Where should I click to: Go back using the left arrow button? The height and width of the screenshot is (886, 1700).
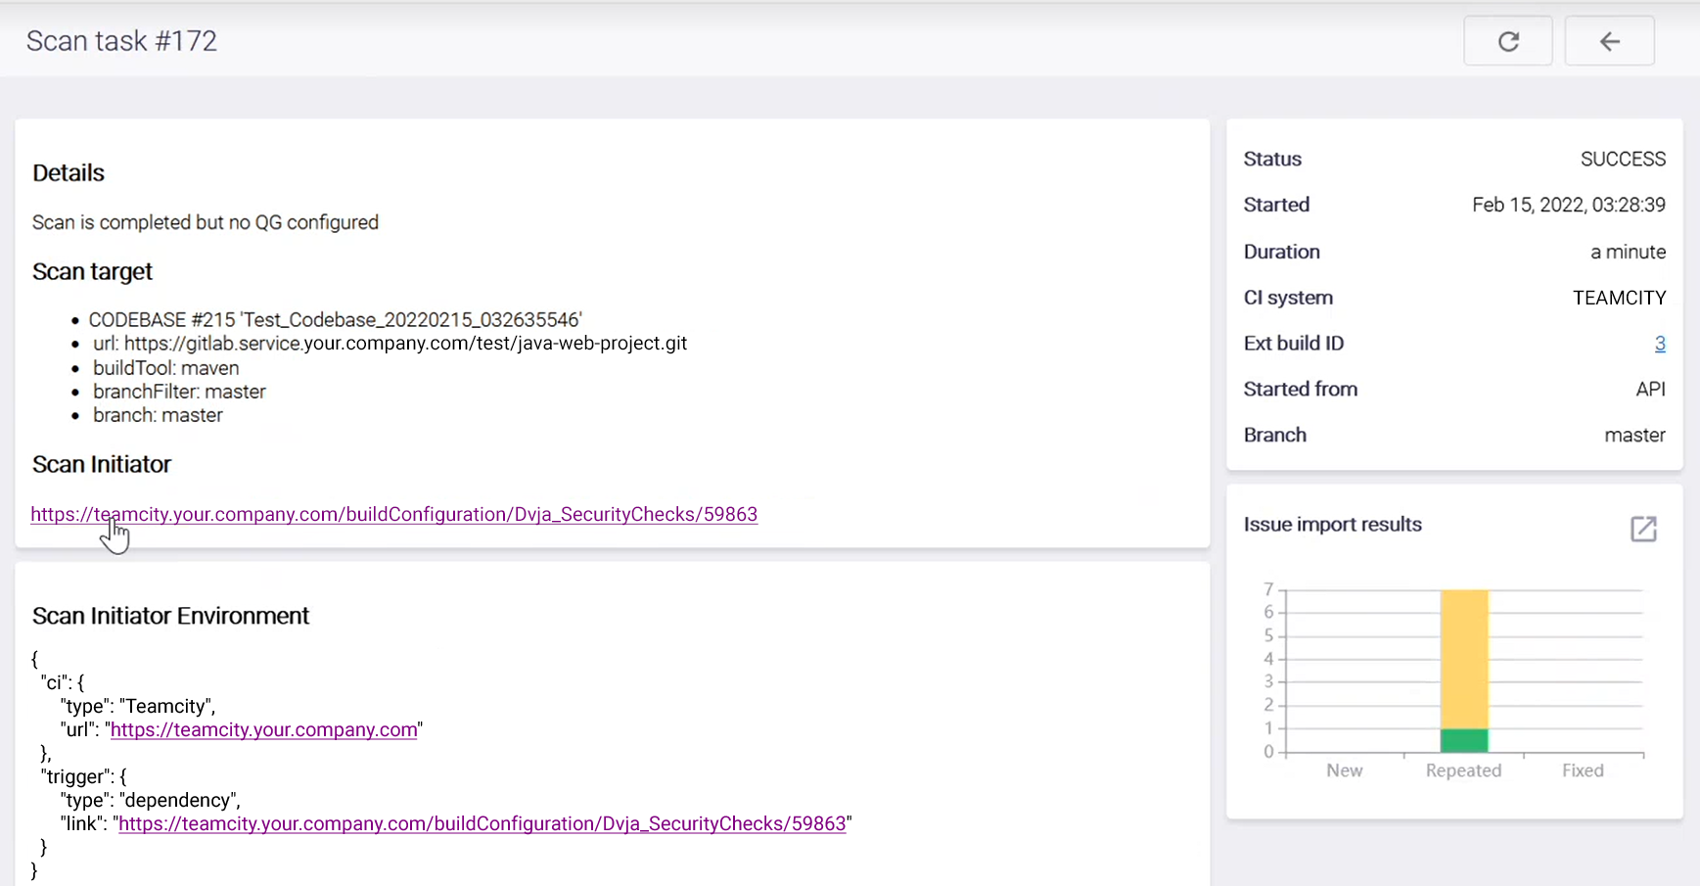point(1609,41)
